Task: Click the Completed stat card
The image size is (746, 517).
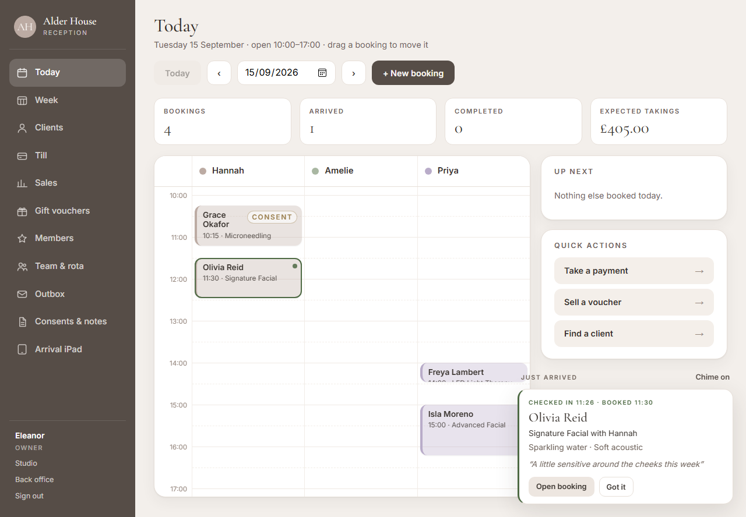Action: 513,121
